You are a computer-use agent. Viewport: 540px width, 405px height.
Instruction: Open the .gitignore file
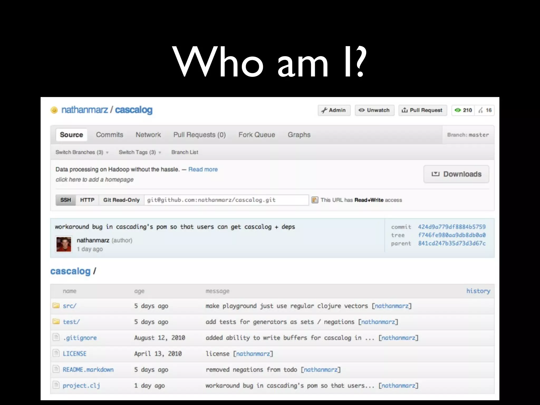click(80, 338)
